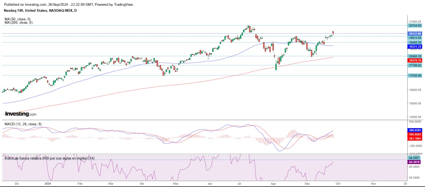Click the 'Dic' label on the time axis

pos(17,184)
